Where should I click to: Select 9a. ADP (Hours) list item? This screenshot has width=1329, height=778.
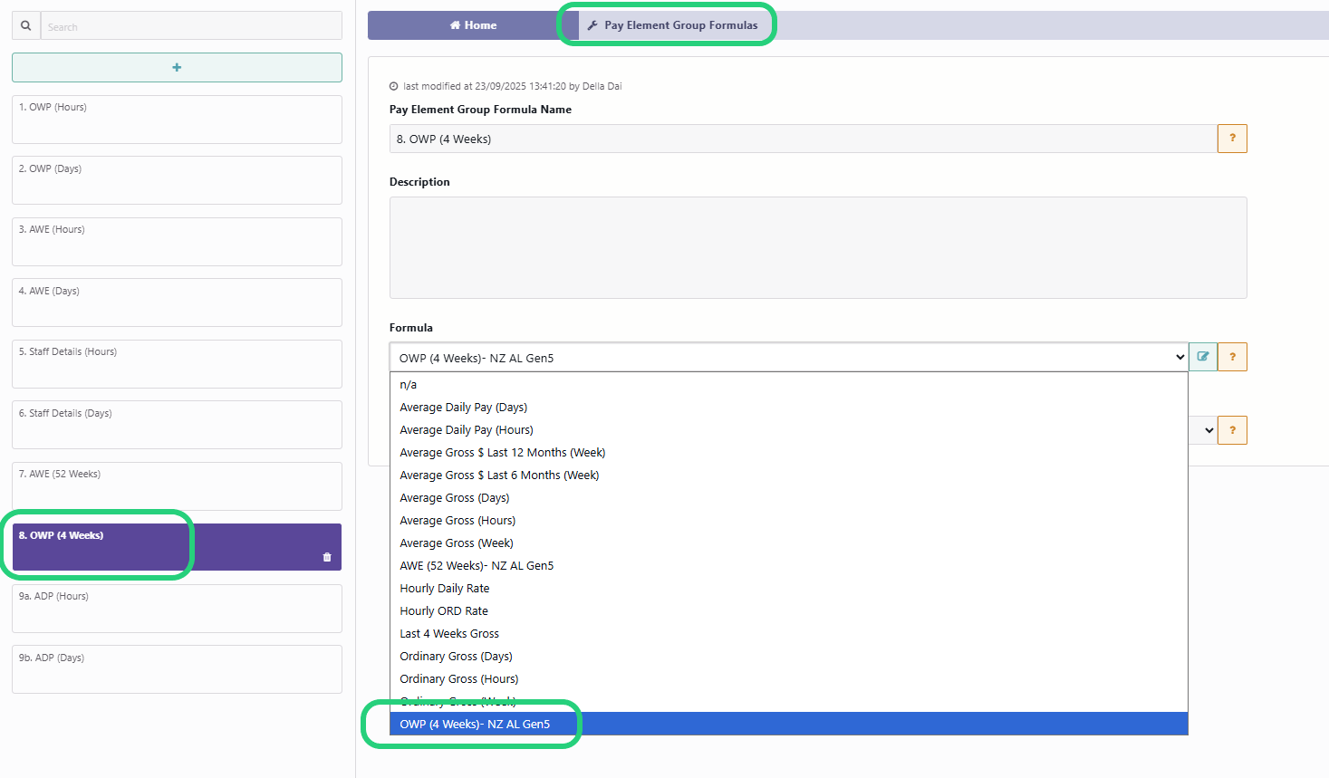click(177, 609)
